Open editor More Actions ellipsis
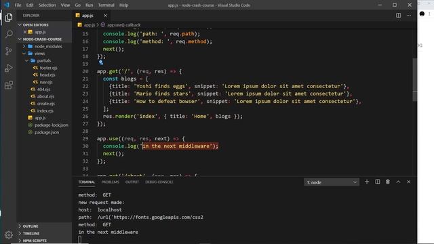The height and width of the screenshot is (244, 434). click(409, 16)
